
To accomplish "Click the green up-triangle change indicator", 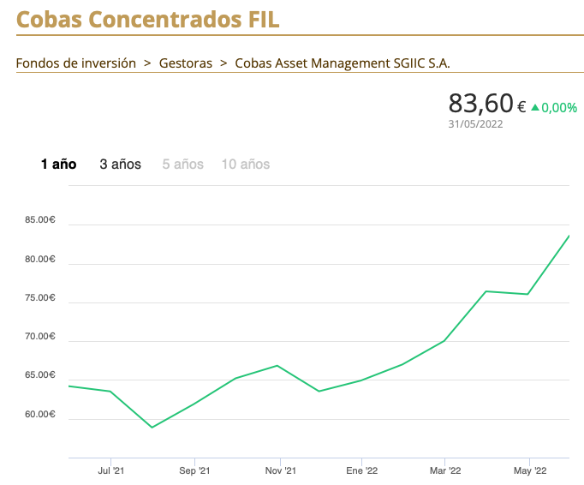I will click(x=535, y=107).
